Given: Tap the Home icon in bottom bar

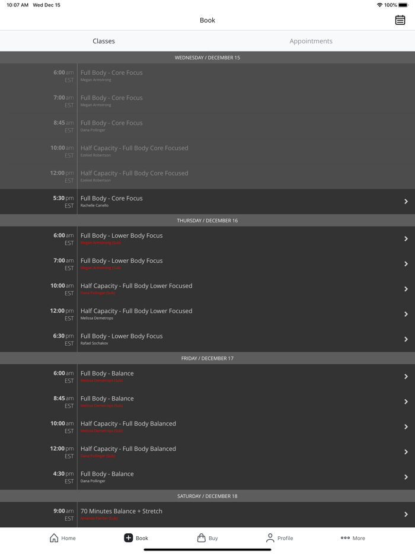Looking at the screenshot, I should [x=54, y=538].
